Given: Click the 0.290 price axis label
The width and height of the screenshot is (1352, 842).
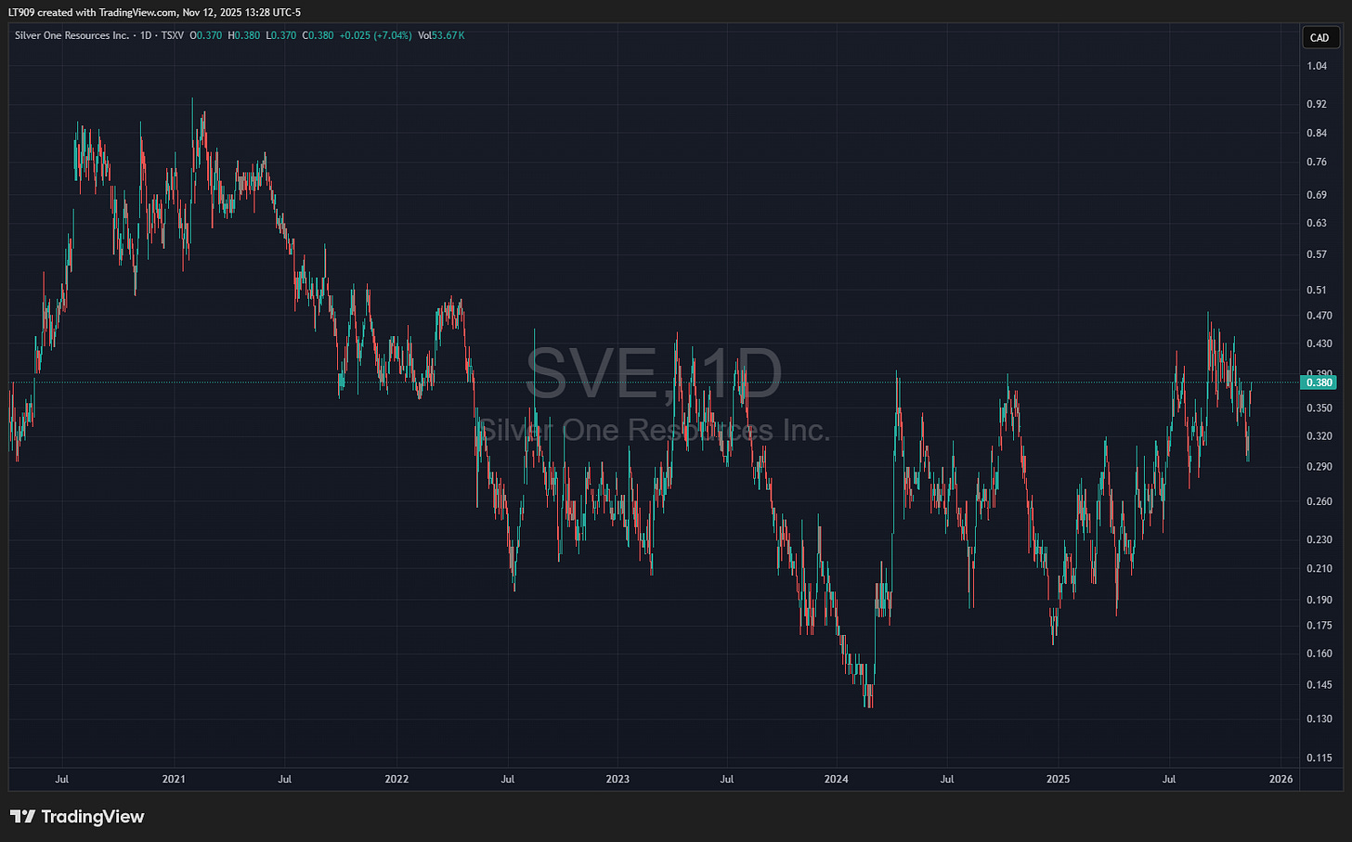Looking at the screenshot, I should (1319, 466).
